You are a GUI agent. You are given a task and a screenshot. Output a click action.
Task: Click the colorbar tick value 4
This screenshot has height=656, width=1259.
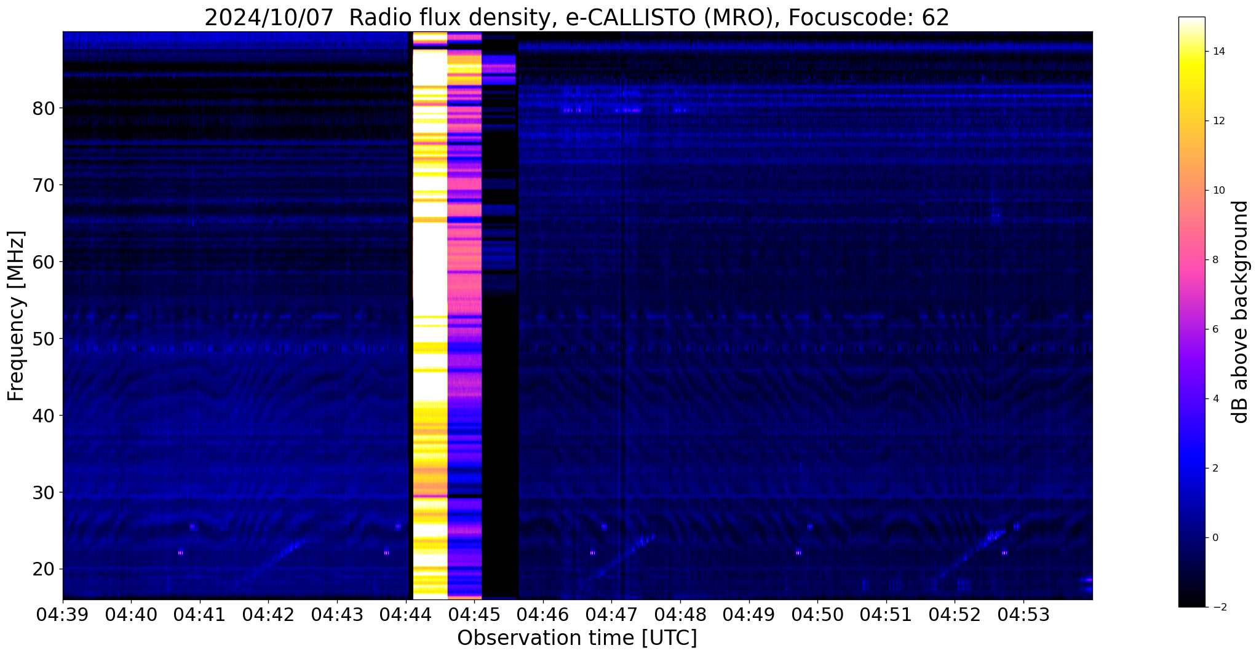click(x=1215, y=399)
